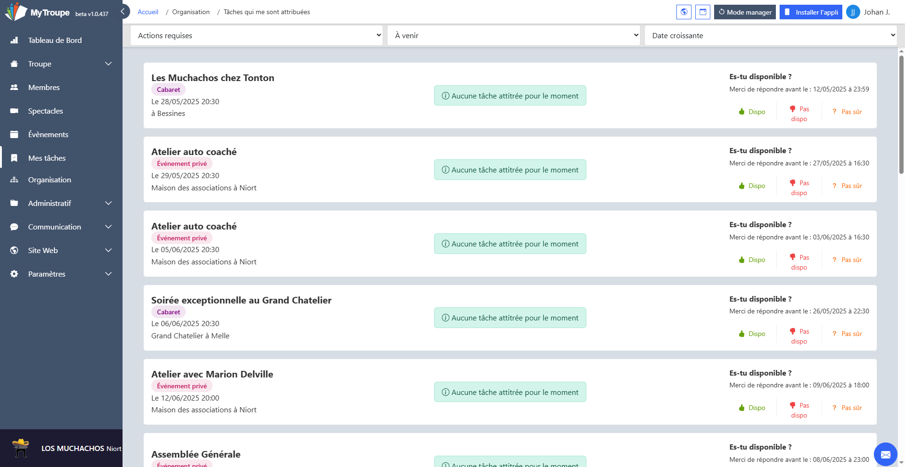Click the page vertical scrollbar
This screenshot has width=905, height=467.
(901, 115)
